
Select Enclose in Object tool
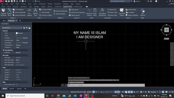point(46,15)
